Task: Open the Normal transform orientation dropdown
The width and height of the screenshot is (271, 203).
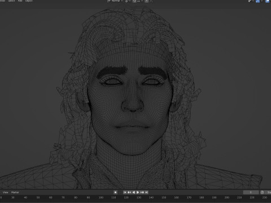Action: click(x=115, y=1)
